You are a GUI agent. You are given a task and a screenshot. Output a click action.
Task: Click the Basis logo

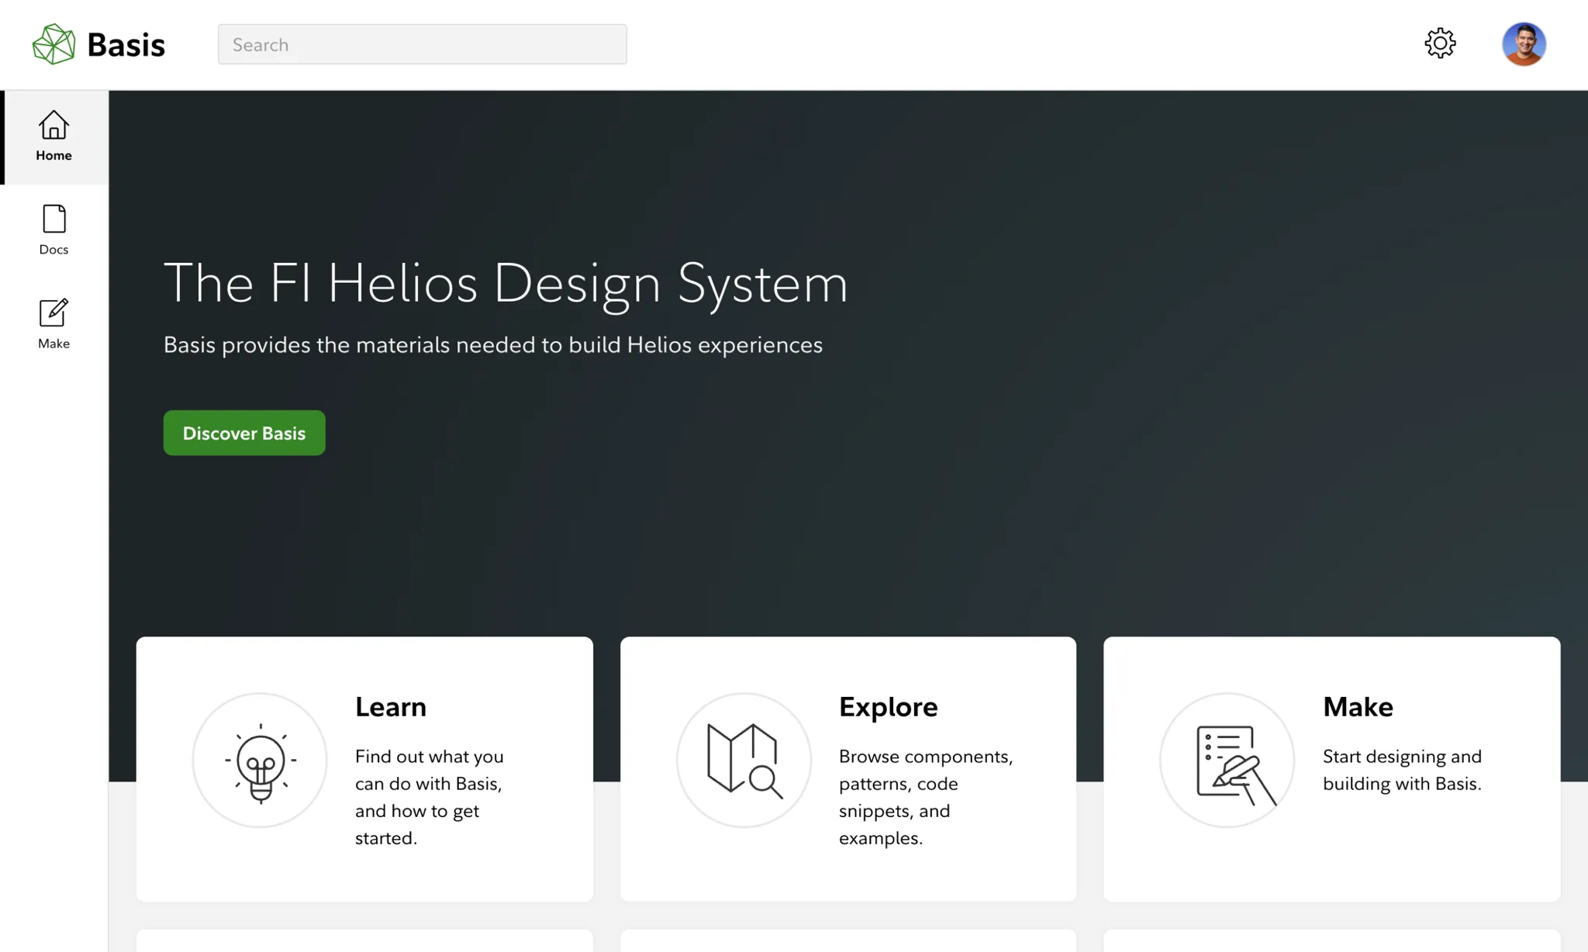click(98, 44)
